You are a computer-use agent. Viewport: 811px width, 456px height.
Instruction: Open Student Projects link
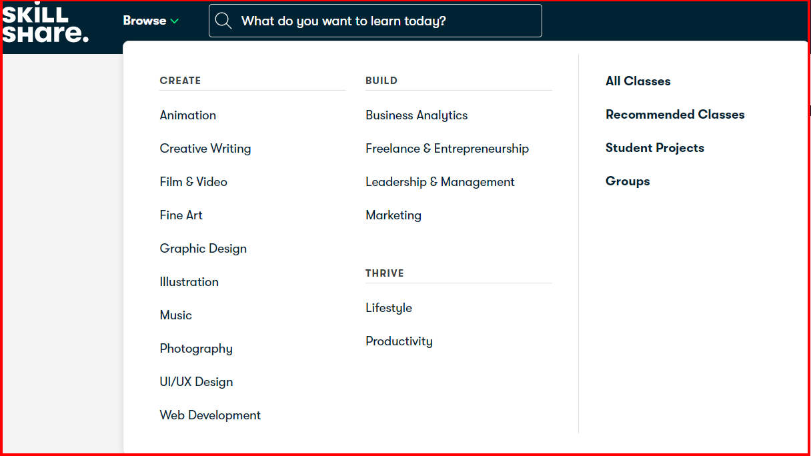click(655, 148)
